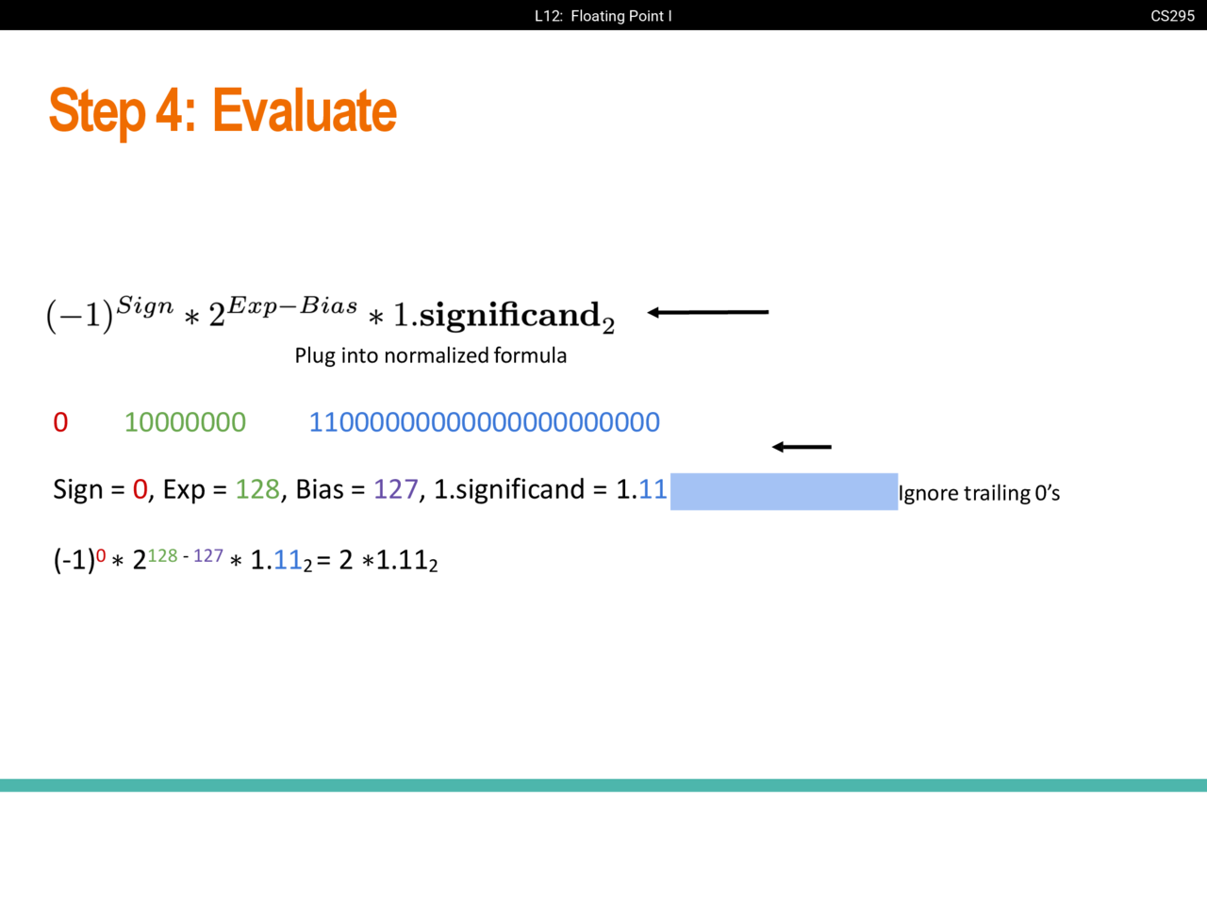The image size is (1207, 905).
Task: Click the '128 - 127' superscript exponent
Action: [185, 555]
